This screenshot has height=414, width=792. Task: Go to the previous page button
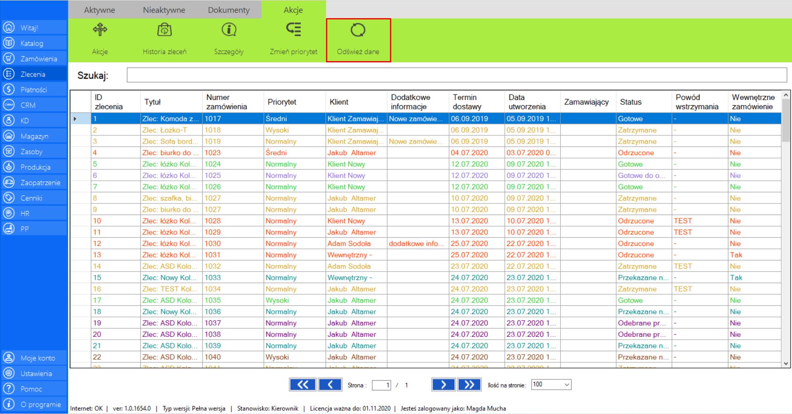330,385
